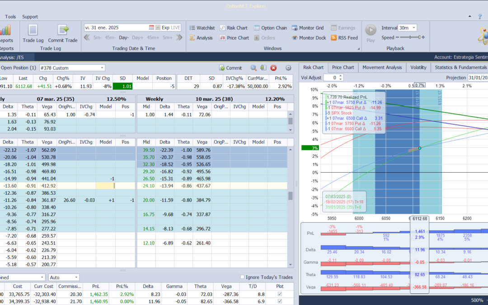488x305 pixels.
Task: Open the Option Chain window
Action: [270, 28]
